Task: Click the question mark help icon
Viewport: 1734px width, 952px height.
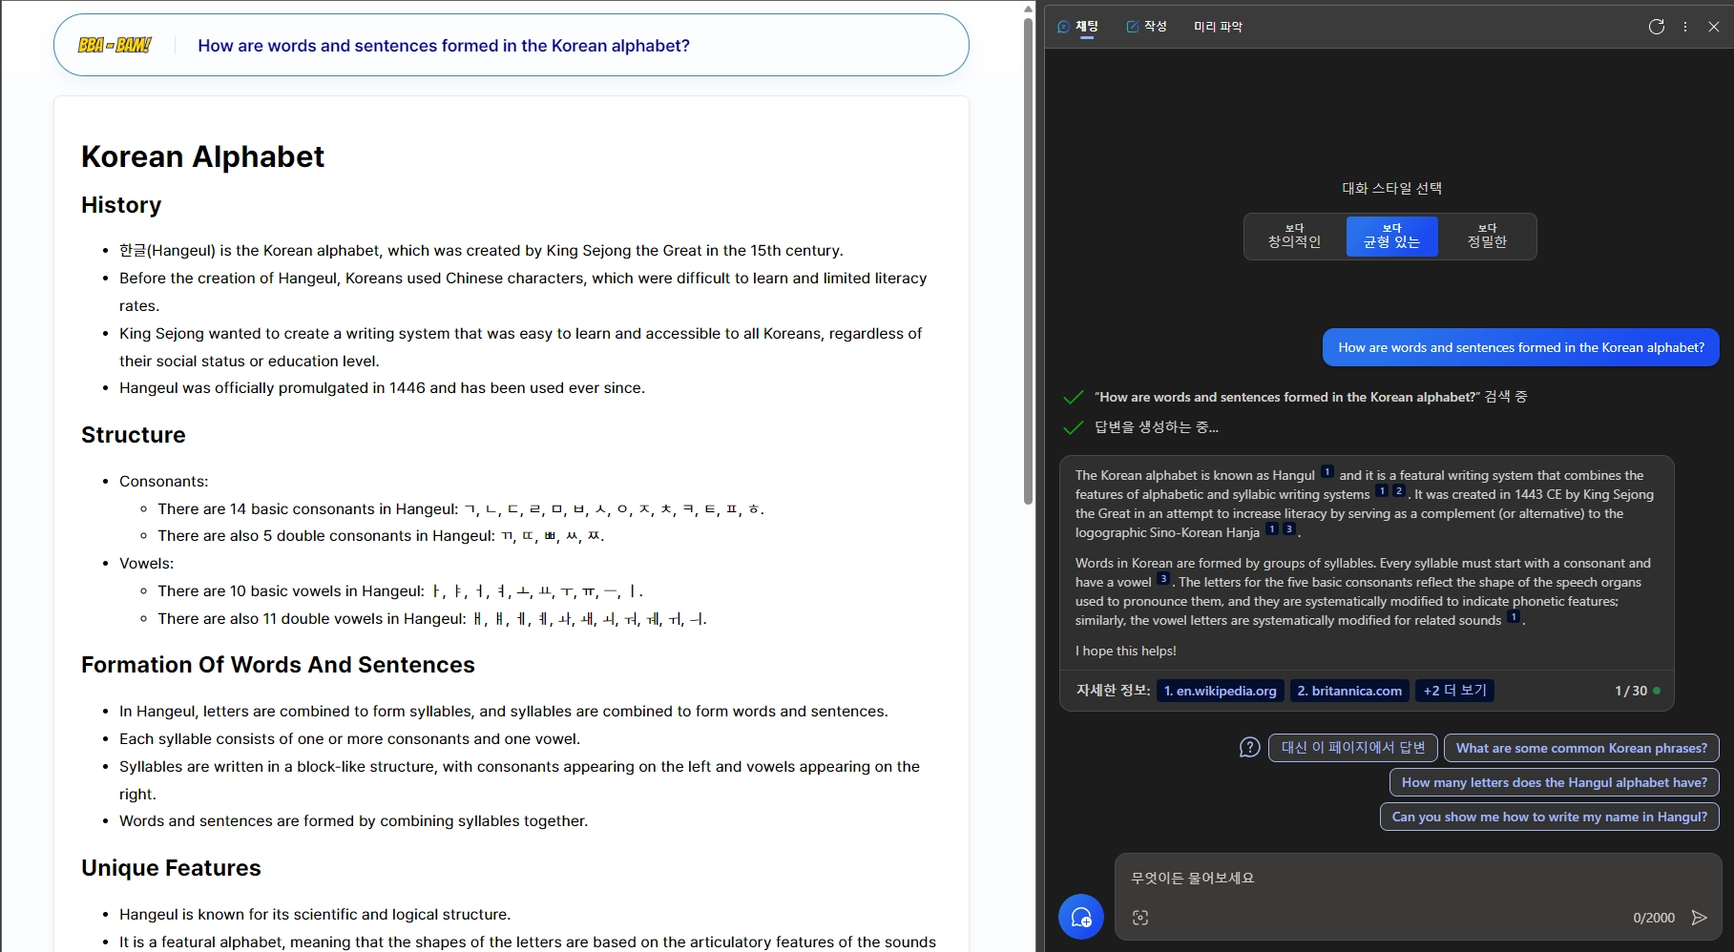Action: click(1250, 748)
